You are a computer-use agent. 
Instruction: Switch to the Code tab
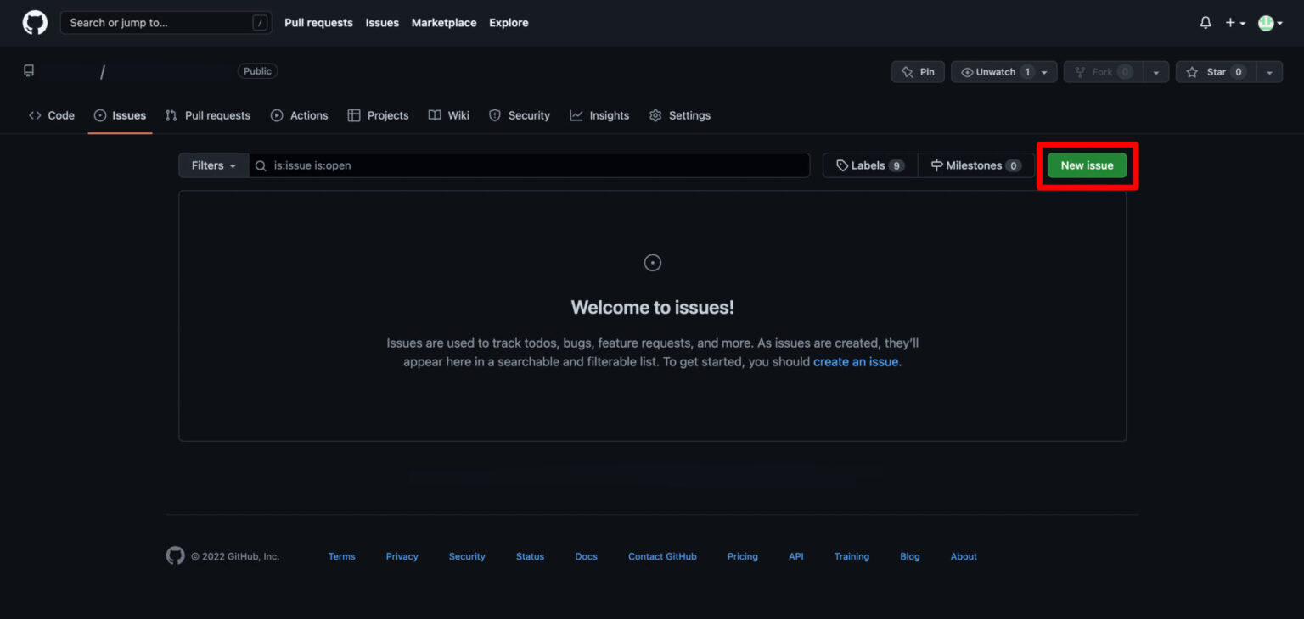[x=52, y=115]
